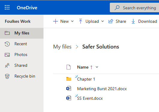Navigate to My files breadcrumb link
Screen dimensions: 159x112
click(x=62, y=47)
